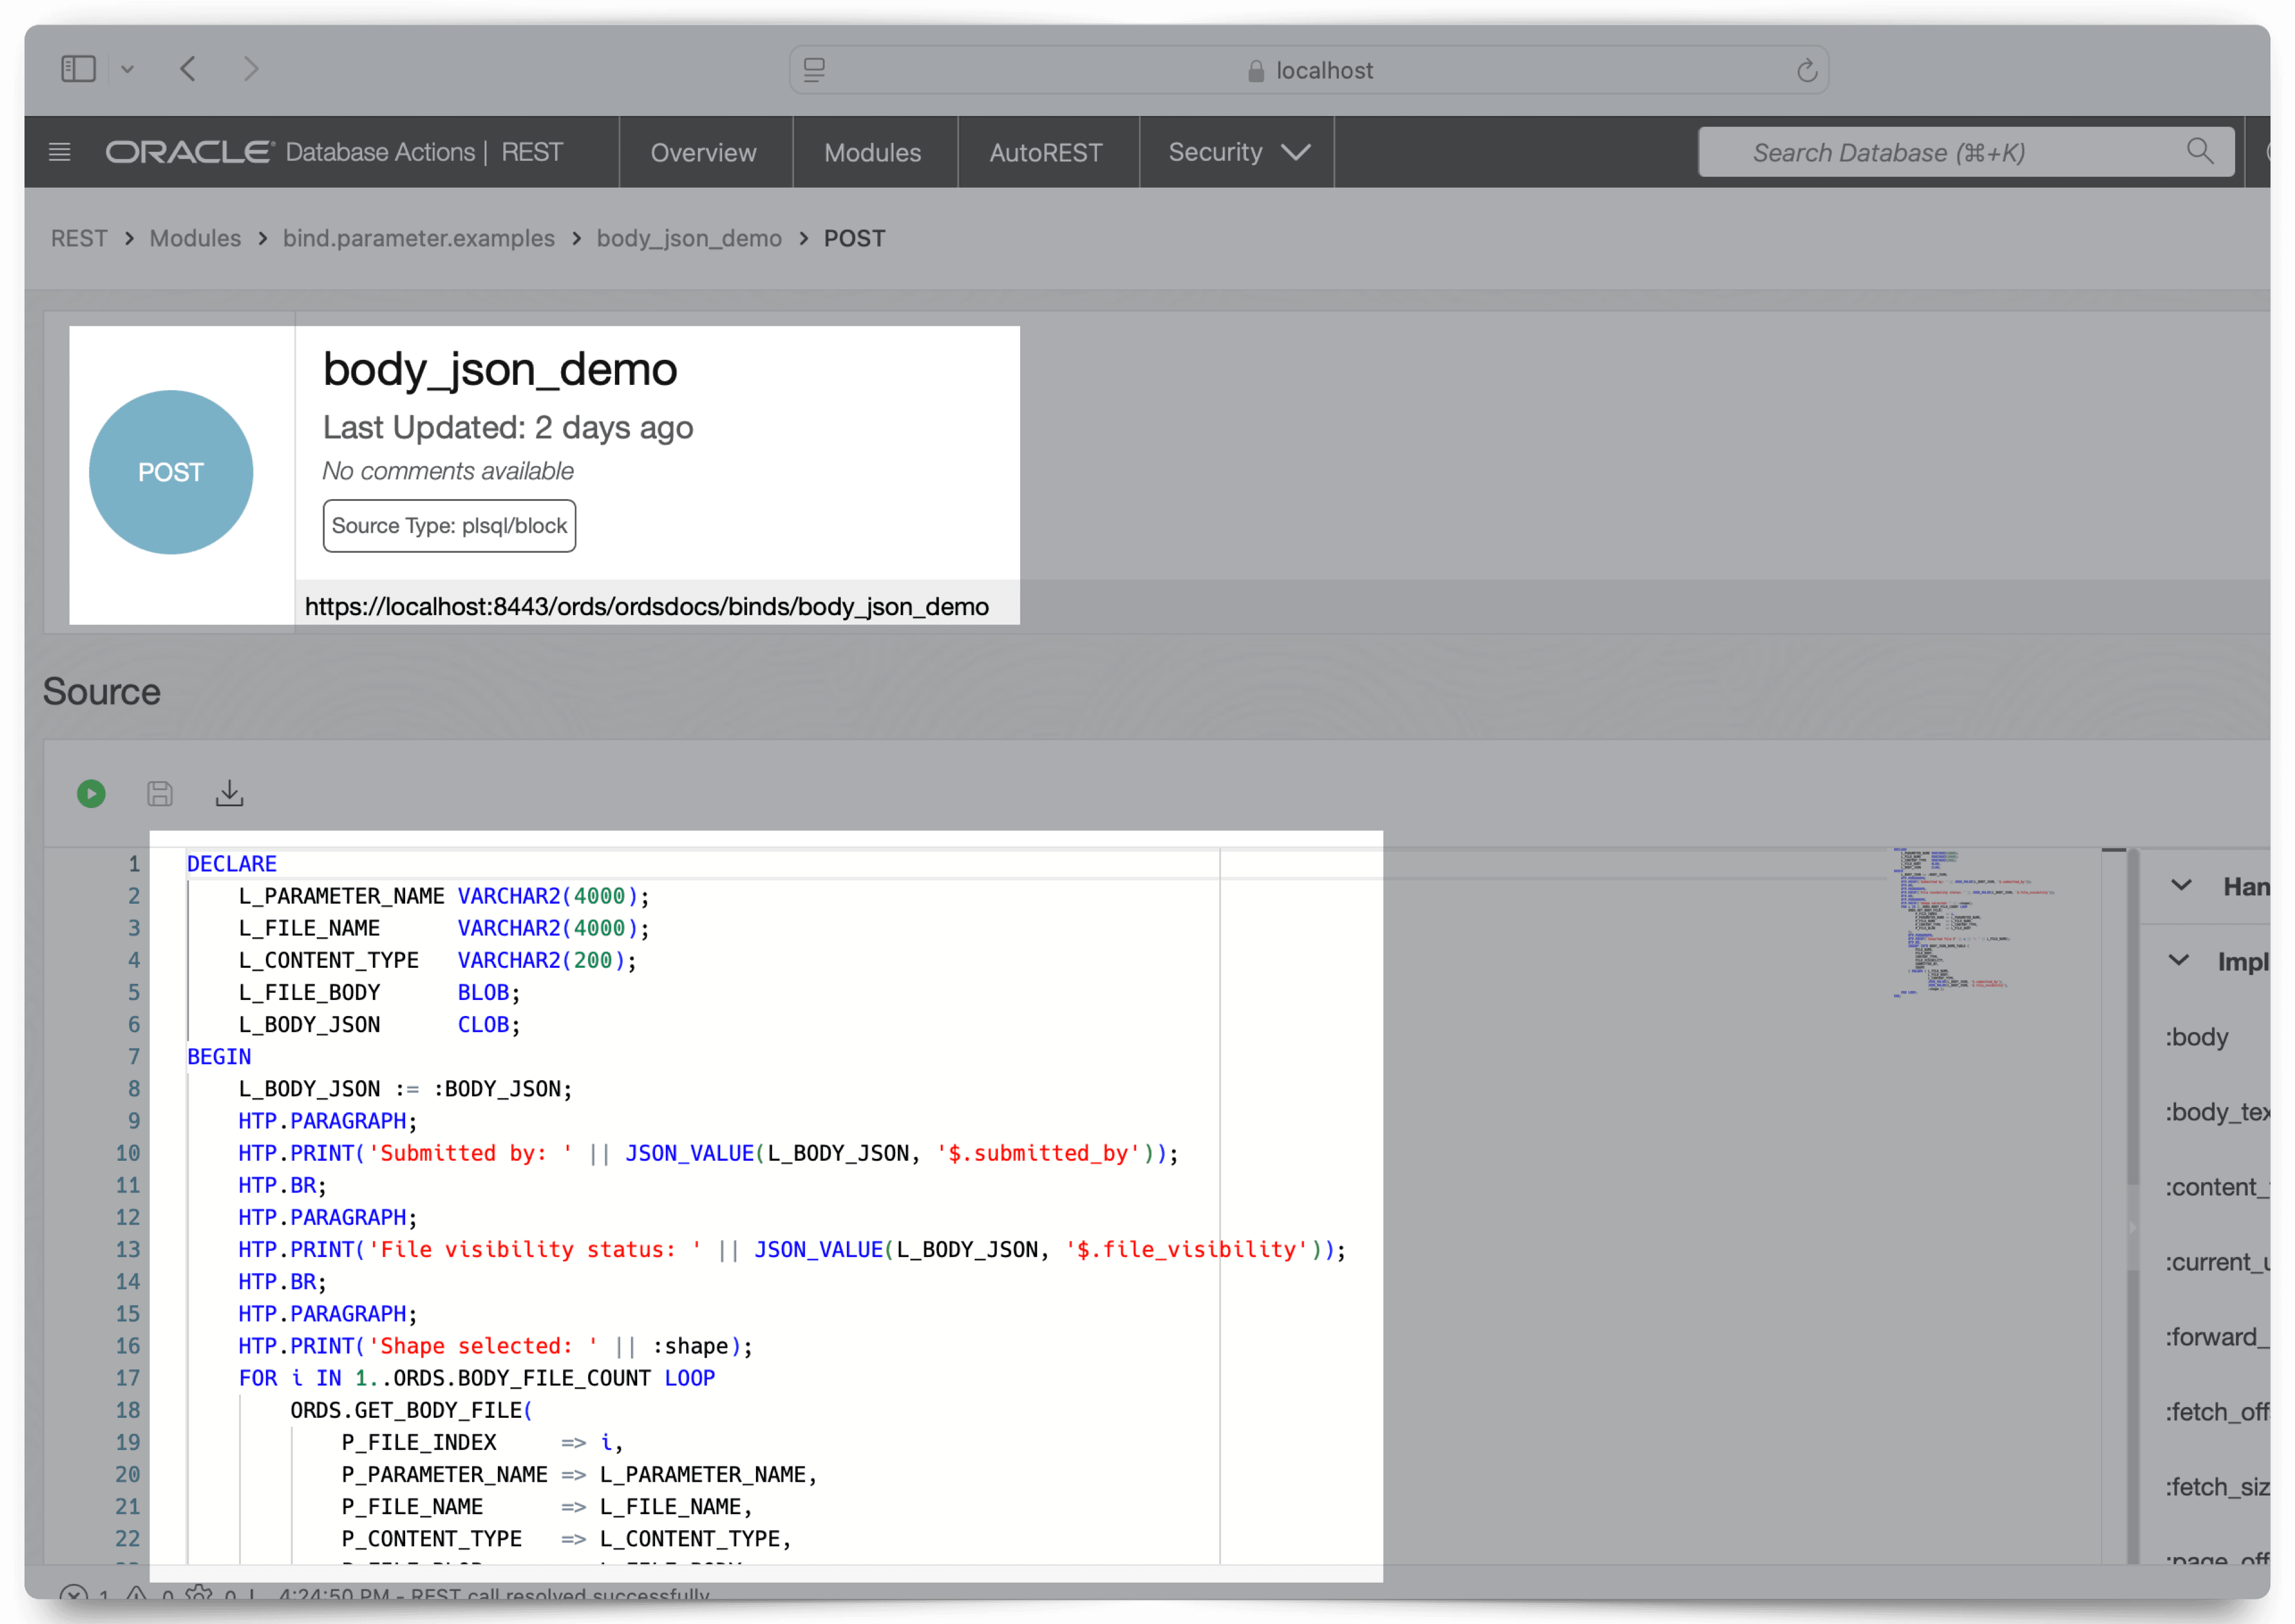Click the Search Database magnifier icon
Image resolution: width=2295 pixels, height=1624 pixels.
[x=2199, y=152]
